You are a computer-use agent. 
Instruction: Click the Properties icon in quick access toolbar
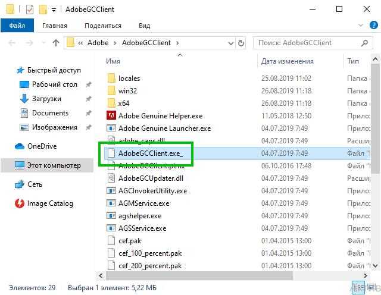point(30,10)
